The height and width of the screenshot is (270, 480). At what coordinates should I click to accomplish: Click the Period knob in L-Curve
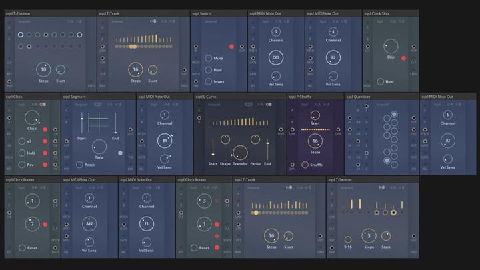coord(255,139)
